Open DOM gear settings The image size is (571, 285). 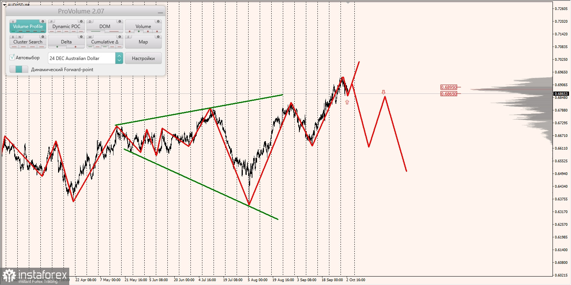[x=120, y=21]
